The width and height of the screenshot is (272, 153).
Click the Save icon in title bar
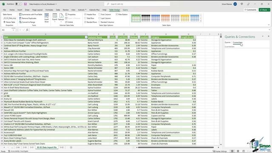coord(25,4)
